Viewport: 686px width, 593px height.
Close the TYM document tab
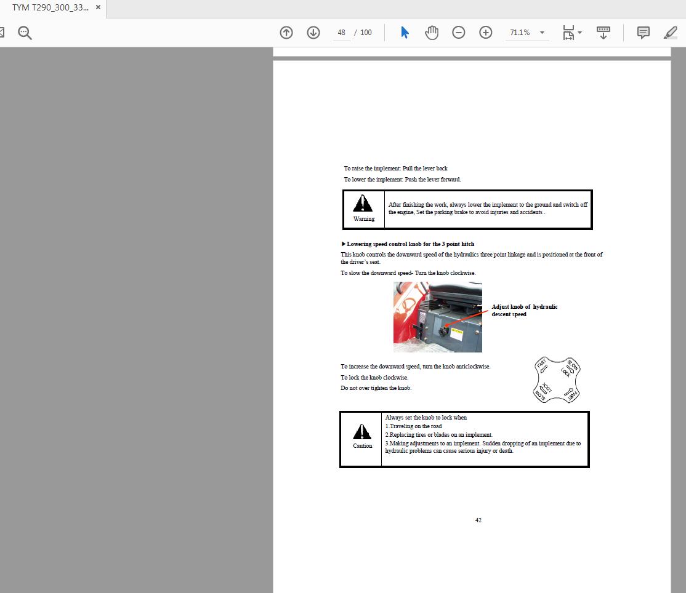97,8
